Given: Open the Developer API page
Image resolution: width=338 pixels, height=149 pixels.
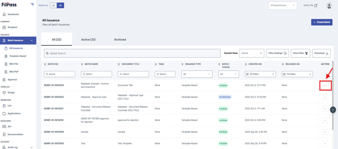Looking at the screenshot, I should point(9,127).
